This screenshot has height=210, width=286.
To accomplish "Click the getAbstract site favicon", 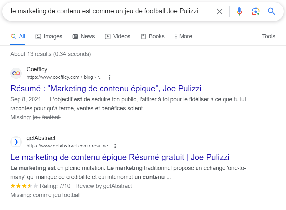I will pyautogui.click(x=16, y=142).
